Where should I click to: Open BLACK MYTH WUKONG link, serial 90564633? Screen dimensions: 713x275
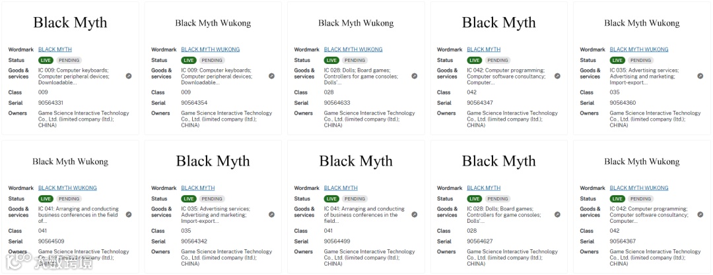353,49
